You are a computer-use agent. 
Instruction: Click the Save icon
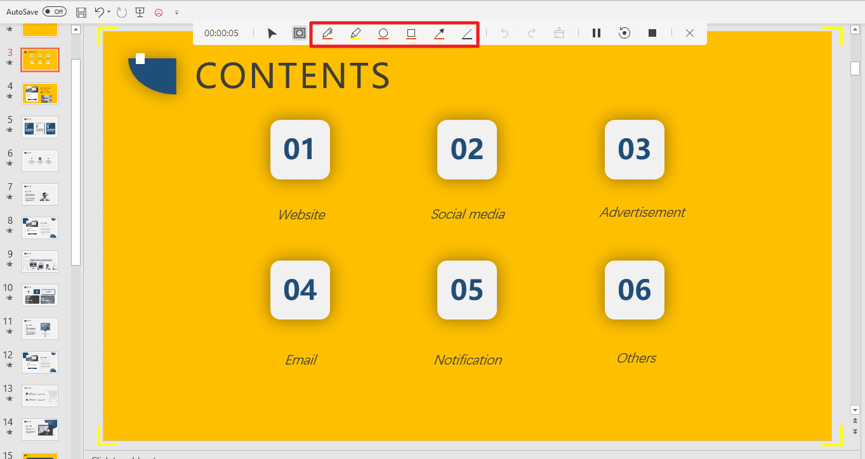[x=81, y=12]
